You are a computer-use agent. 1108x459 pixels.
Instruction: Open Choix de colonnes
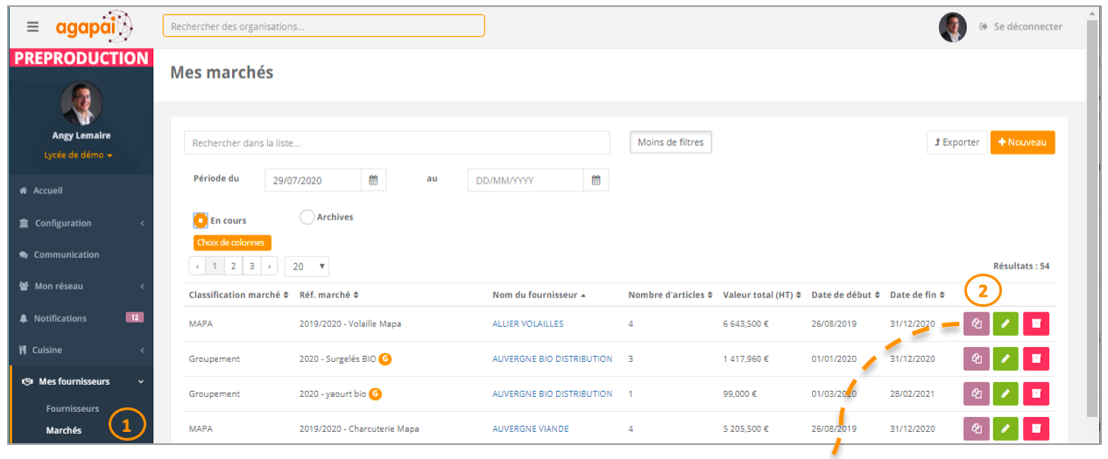[232, 243]
